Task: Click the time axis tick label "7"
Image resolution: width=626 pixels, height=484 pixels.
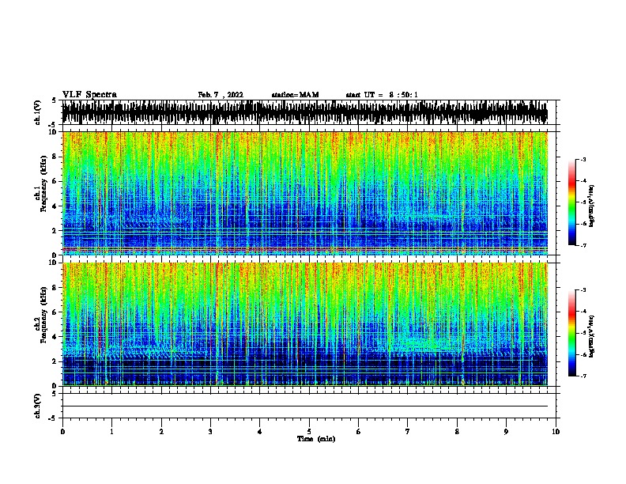Action: coord(408,432)
